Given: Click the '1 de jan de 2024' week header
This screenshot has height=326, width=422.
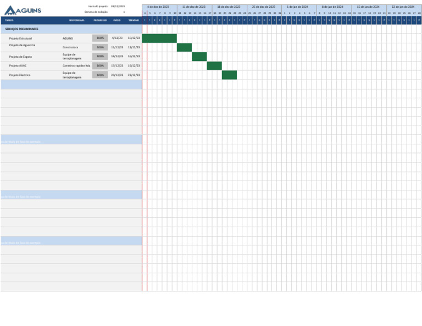Looking at the screenshot, I should pyautogui.click(x=298, y=7).
